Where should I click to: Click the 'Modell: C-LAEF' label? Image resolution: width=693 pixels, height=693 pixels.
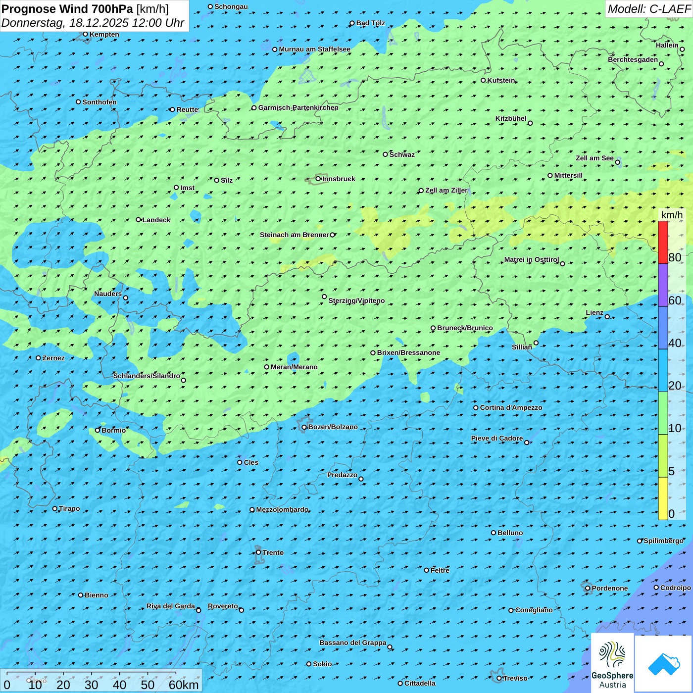tap(648, 8)
